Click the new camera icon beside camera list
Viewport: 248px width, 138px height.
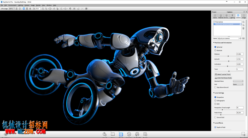[244, 22]
